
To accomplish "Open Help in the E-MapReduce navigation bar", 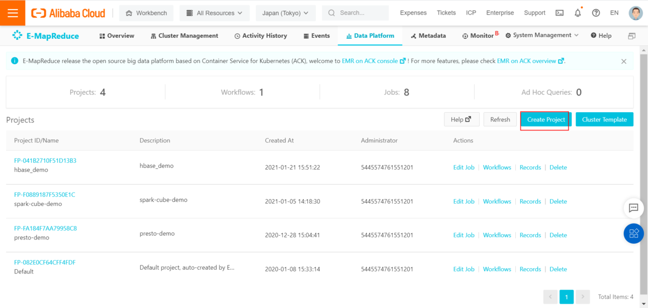I will (x=601, y=36).
